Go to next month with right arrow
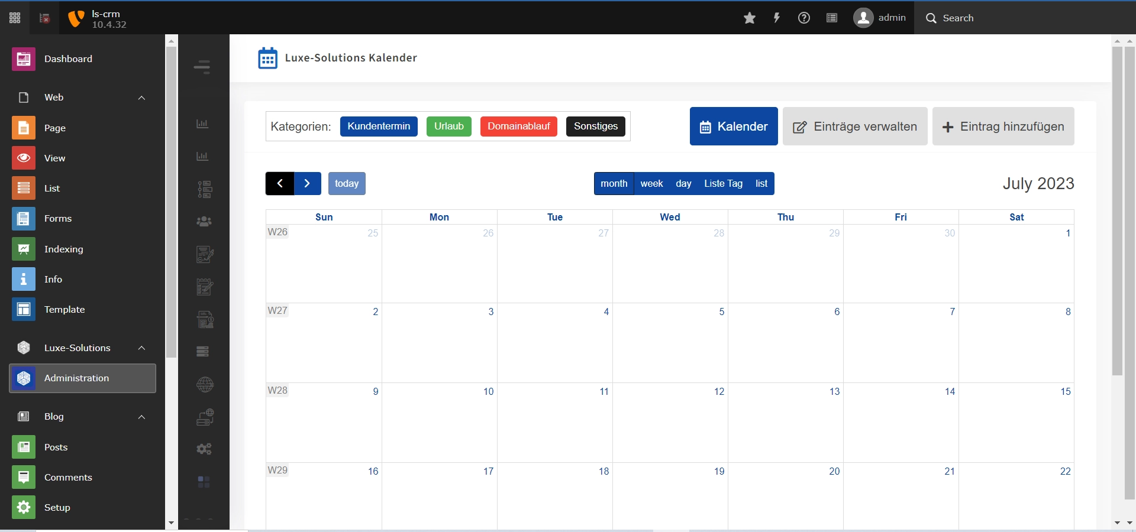This screenshot has height=532, width=1136. (x=308, y=183)
